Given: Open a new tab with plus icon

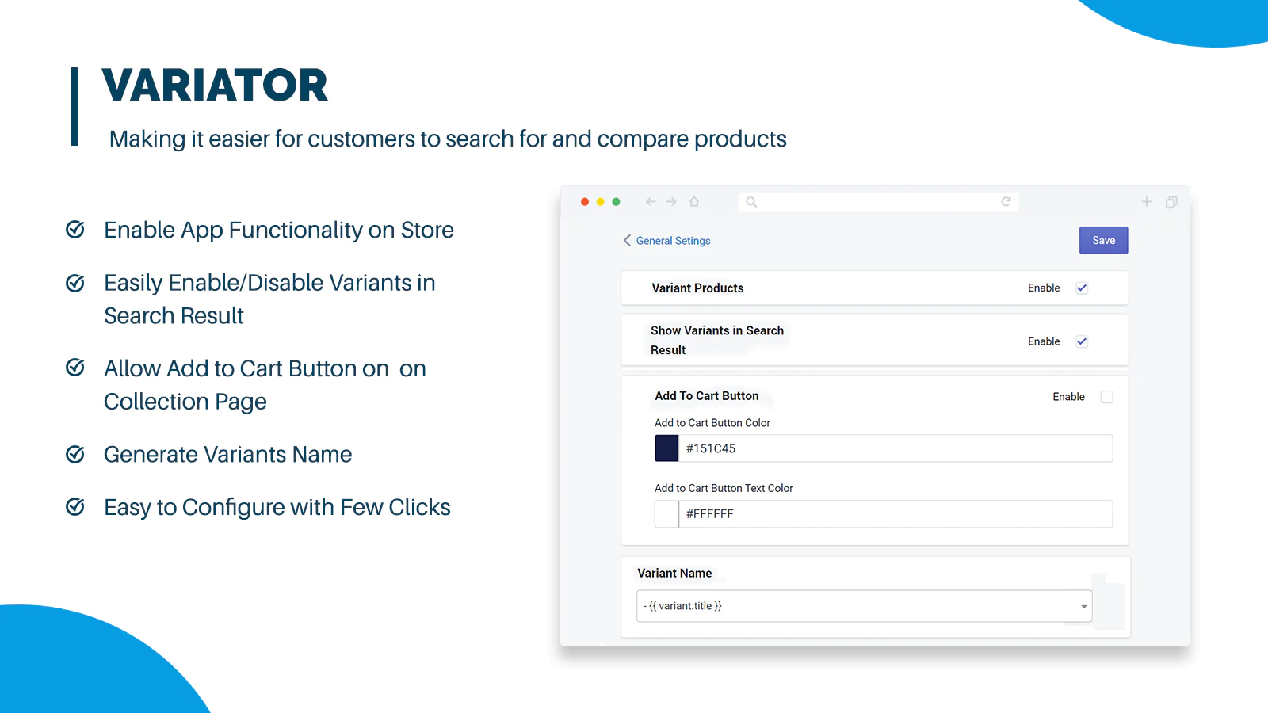Looking at the screenshot, I should coord(1146,202).
